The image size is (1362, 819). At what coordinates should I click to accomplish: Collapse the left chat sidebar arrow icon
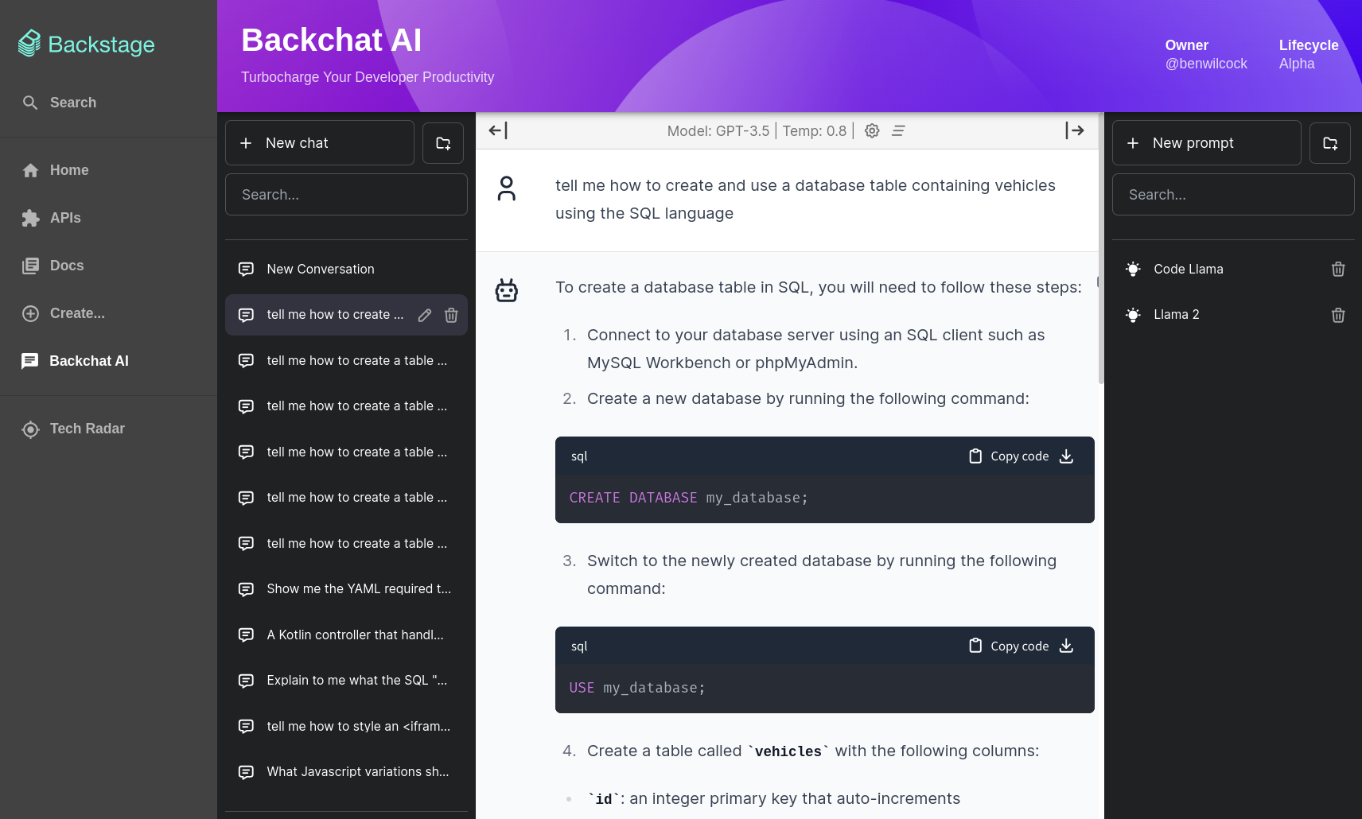click(x=498, y=130)
